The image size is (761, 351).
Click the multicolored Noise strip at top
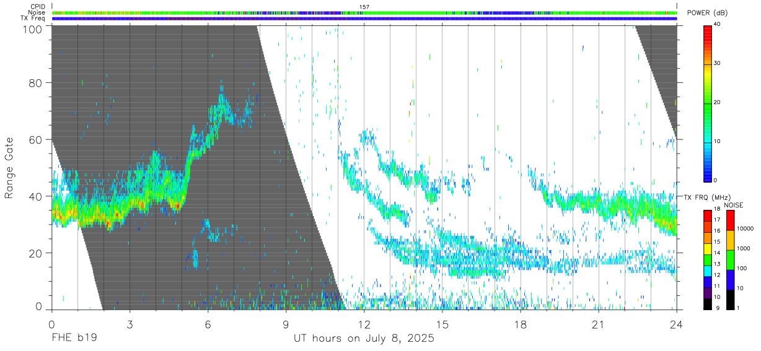pos(364,12)
